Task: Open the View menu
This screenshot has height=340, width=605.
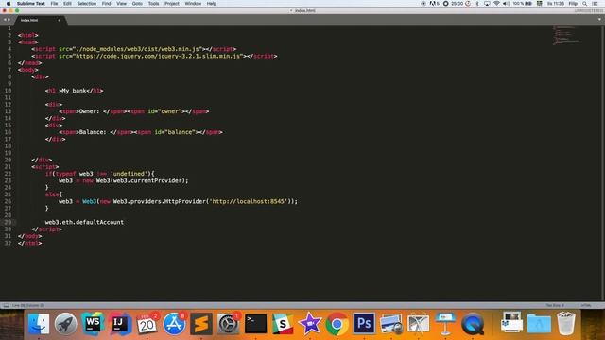Action: (x=122, y=4)
